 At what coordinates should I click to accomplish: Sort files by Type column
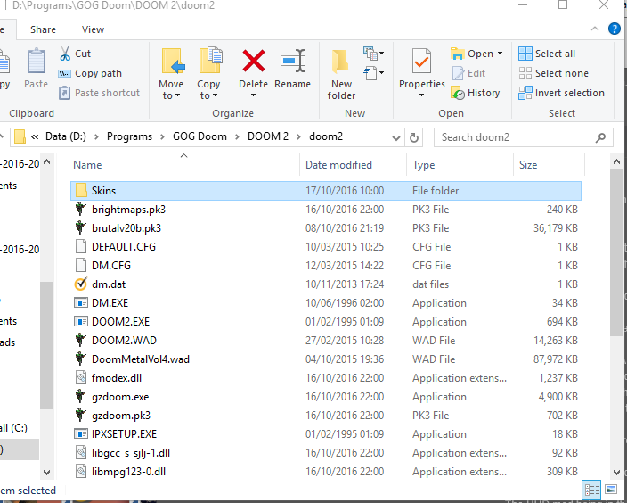click(460, 165)
